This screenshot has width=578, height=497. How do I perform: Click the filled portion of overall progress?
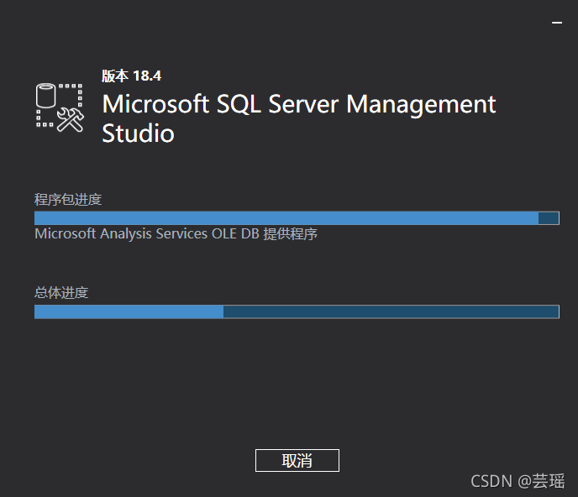pos(129,312)
